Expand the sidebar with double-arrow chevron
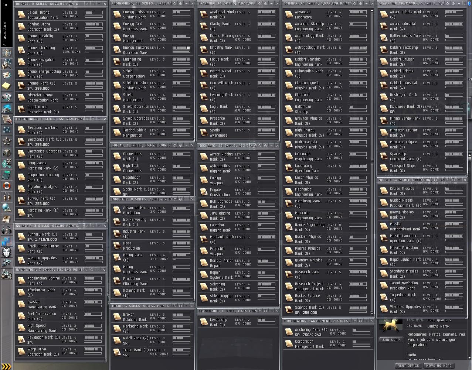Image resolution: width=472 pixels, height=370 pixels. tap(6, 5)
